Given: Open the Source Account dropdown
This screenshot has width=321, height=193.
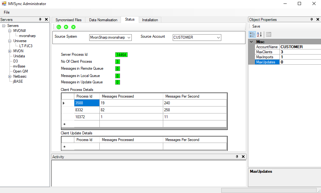Looking at the screenshot, I should coord(218,38).
